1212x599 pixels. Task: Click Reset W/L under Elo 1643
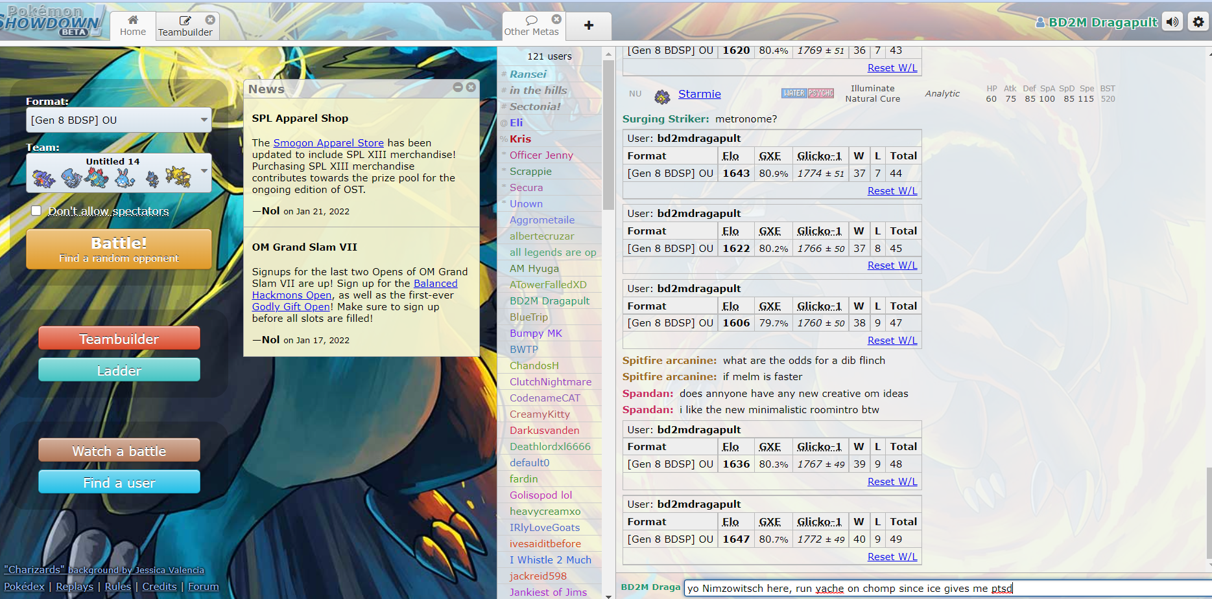pos(892,190)
